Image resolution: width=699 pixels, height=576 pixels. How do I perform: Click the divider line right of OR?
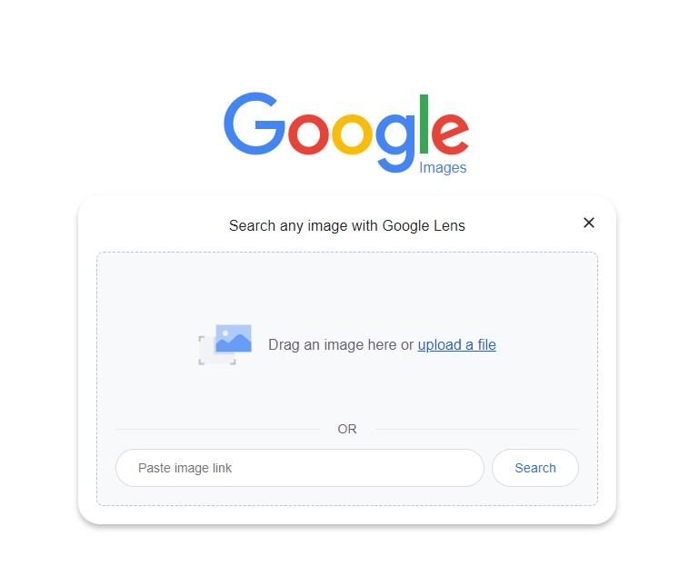click(x=477, y=430)
